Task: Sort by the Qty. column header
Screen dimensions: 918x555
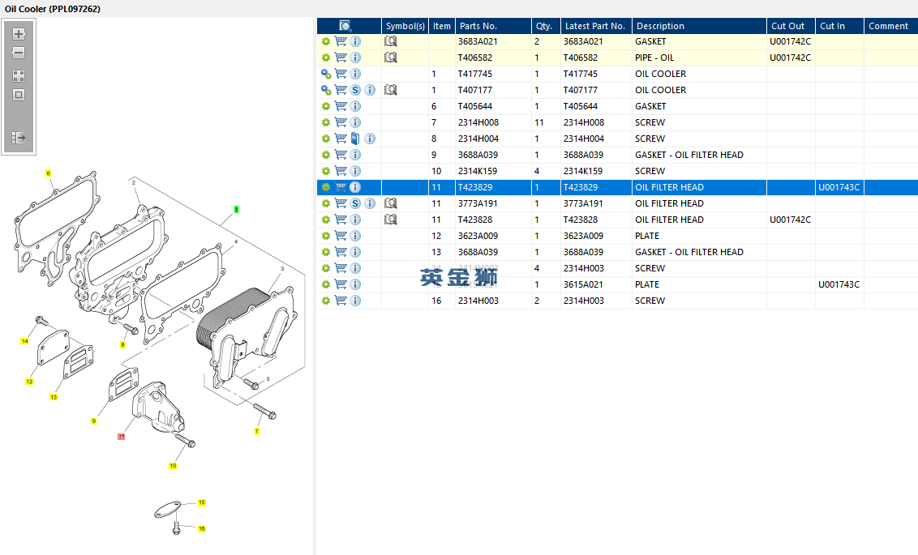Action: (546, 26)
